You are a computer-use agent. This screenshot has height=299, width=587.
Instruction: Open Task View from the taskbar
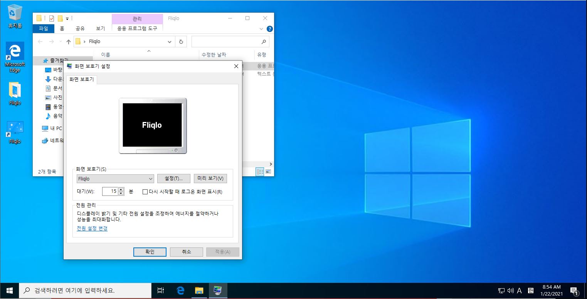click(x=161, y=291)
